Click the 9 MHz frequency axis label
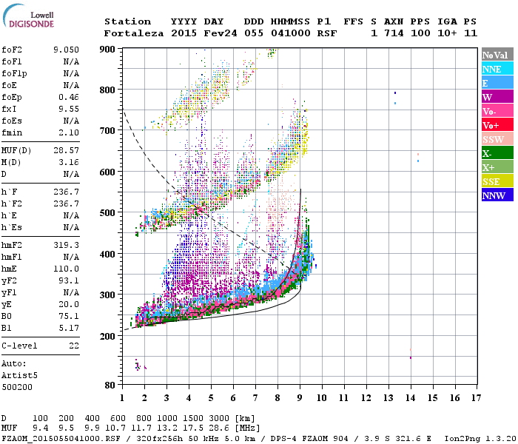Viewport: 518px width, 444px height. 300,398
